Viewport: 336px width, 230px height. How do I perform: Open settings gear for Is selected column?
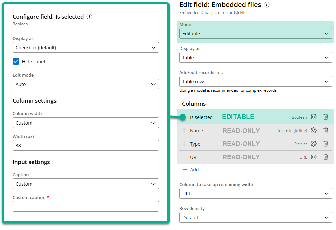coord(313,117)
